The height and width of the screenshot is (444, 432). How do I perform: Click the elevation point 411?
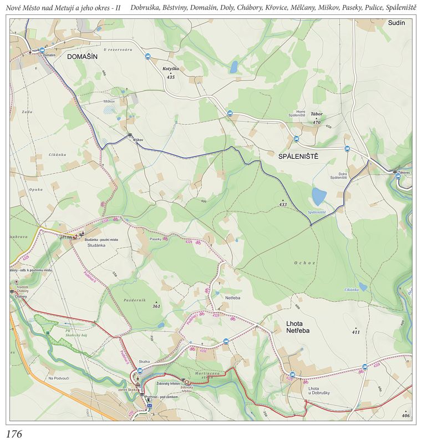[355, 332]
